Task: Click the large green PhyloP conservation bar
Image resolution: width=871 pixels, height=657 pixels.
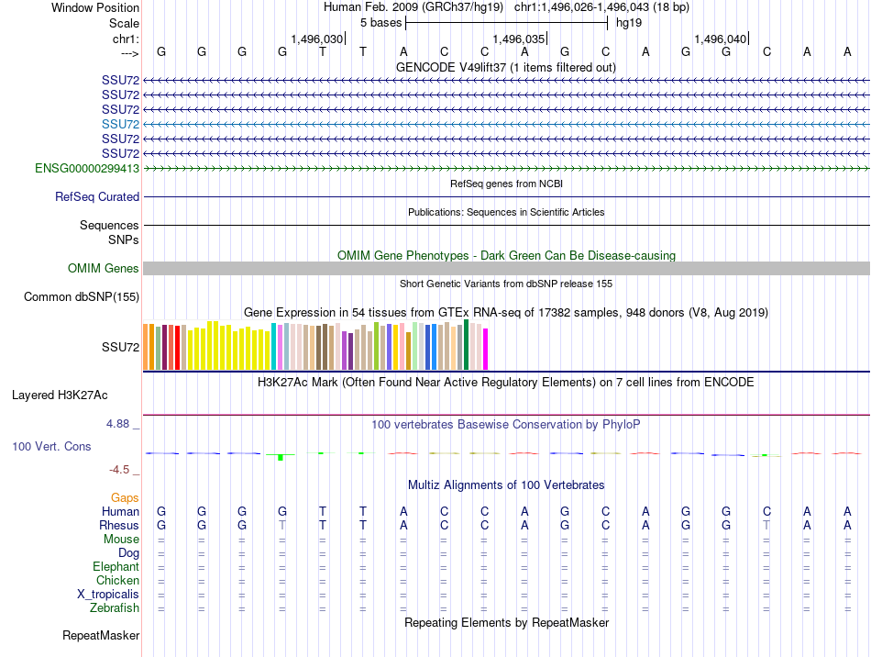Action: 281,457
